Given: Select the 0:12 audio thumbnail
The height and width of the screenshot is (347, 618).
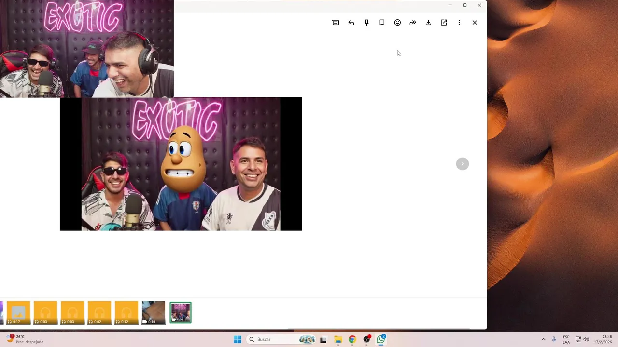Looking at the screenshot, I should pos(126,313).
